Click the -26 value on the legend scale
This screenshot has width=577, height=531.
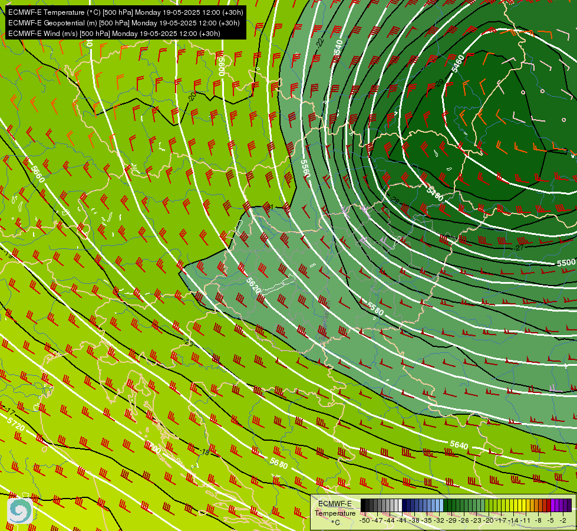465,520
